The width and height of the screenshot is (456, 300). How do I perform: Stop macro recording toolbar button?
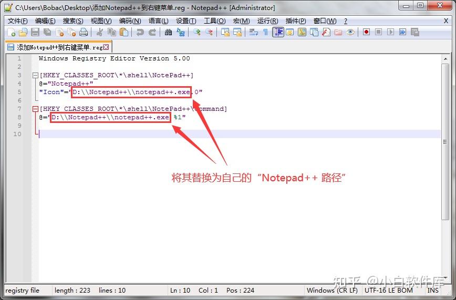[378, 32]
